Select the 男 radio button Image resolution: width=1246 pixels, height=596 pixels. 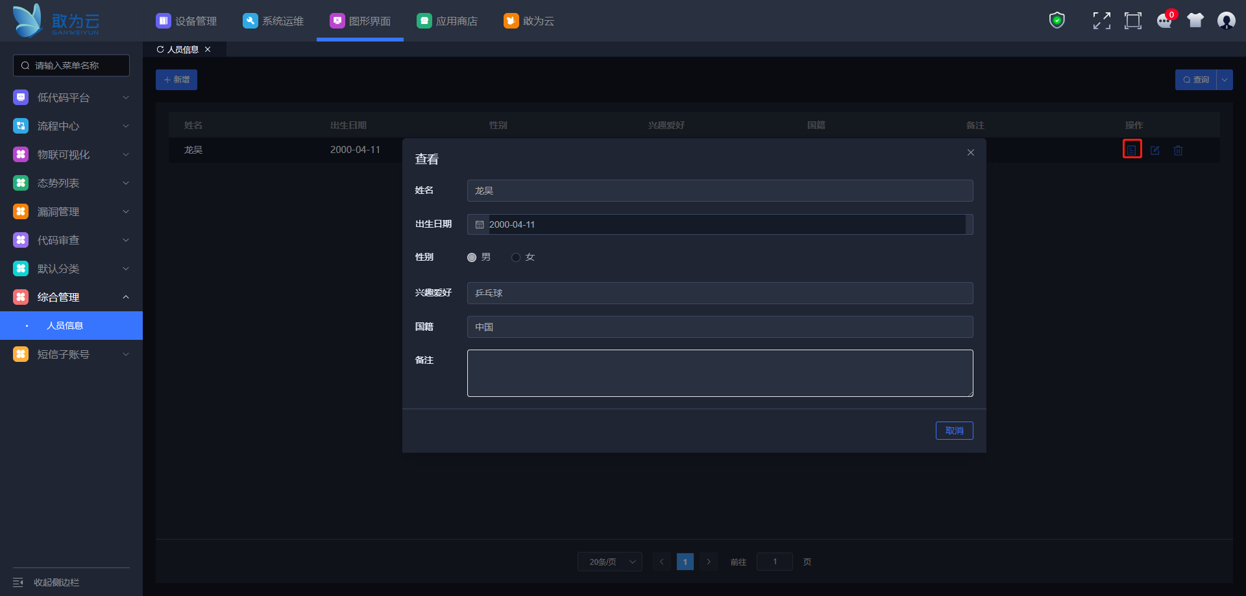pos(472,257)
